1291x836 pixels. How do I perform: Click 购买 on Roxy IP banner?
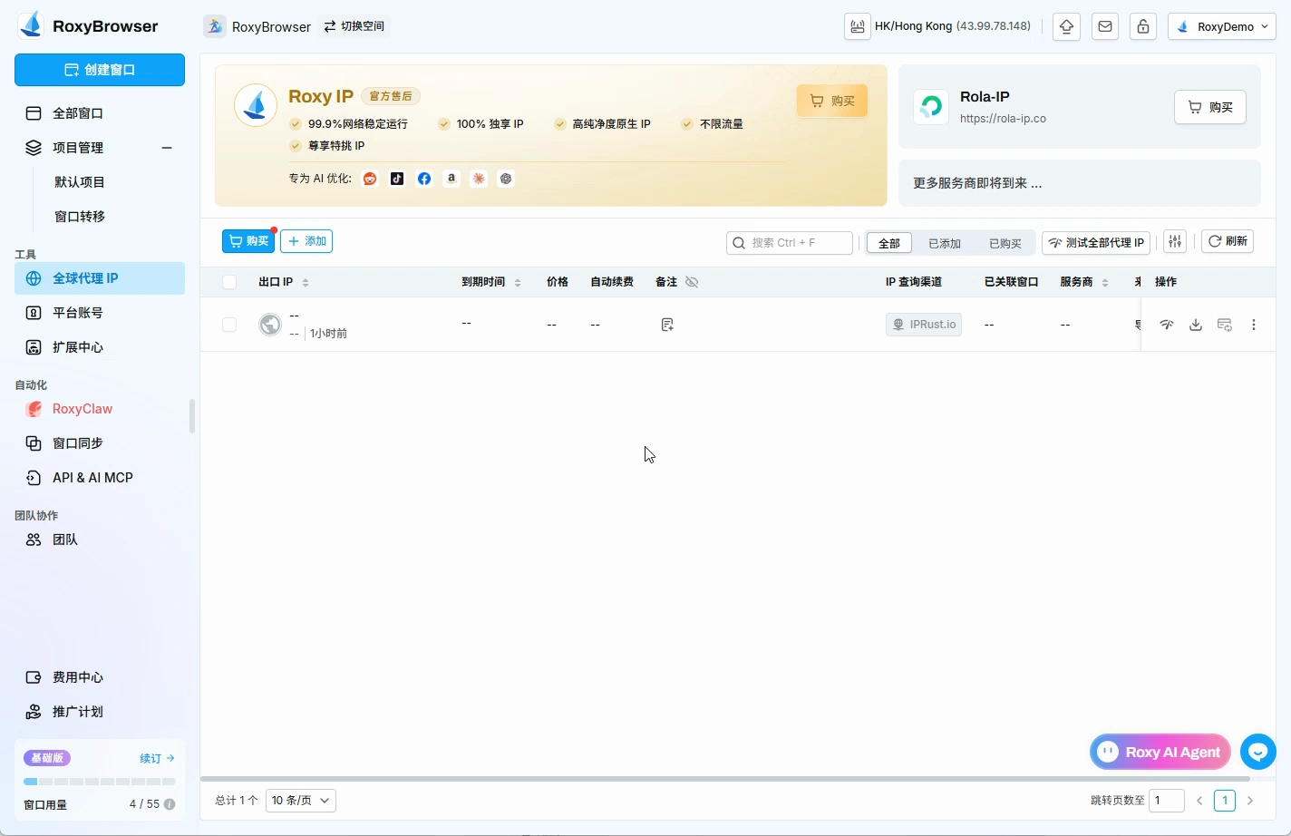point(832,101)
